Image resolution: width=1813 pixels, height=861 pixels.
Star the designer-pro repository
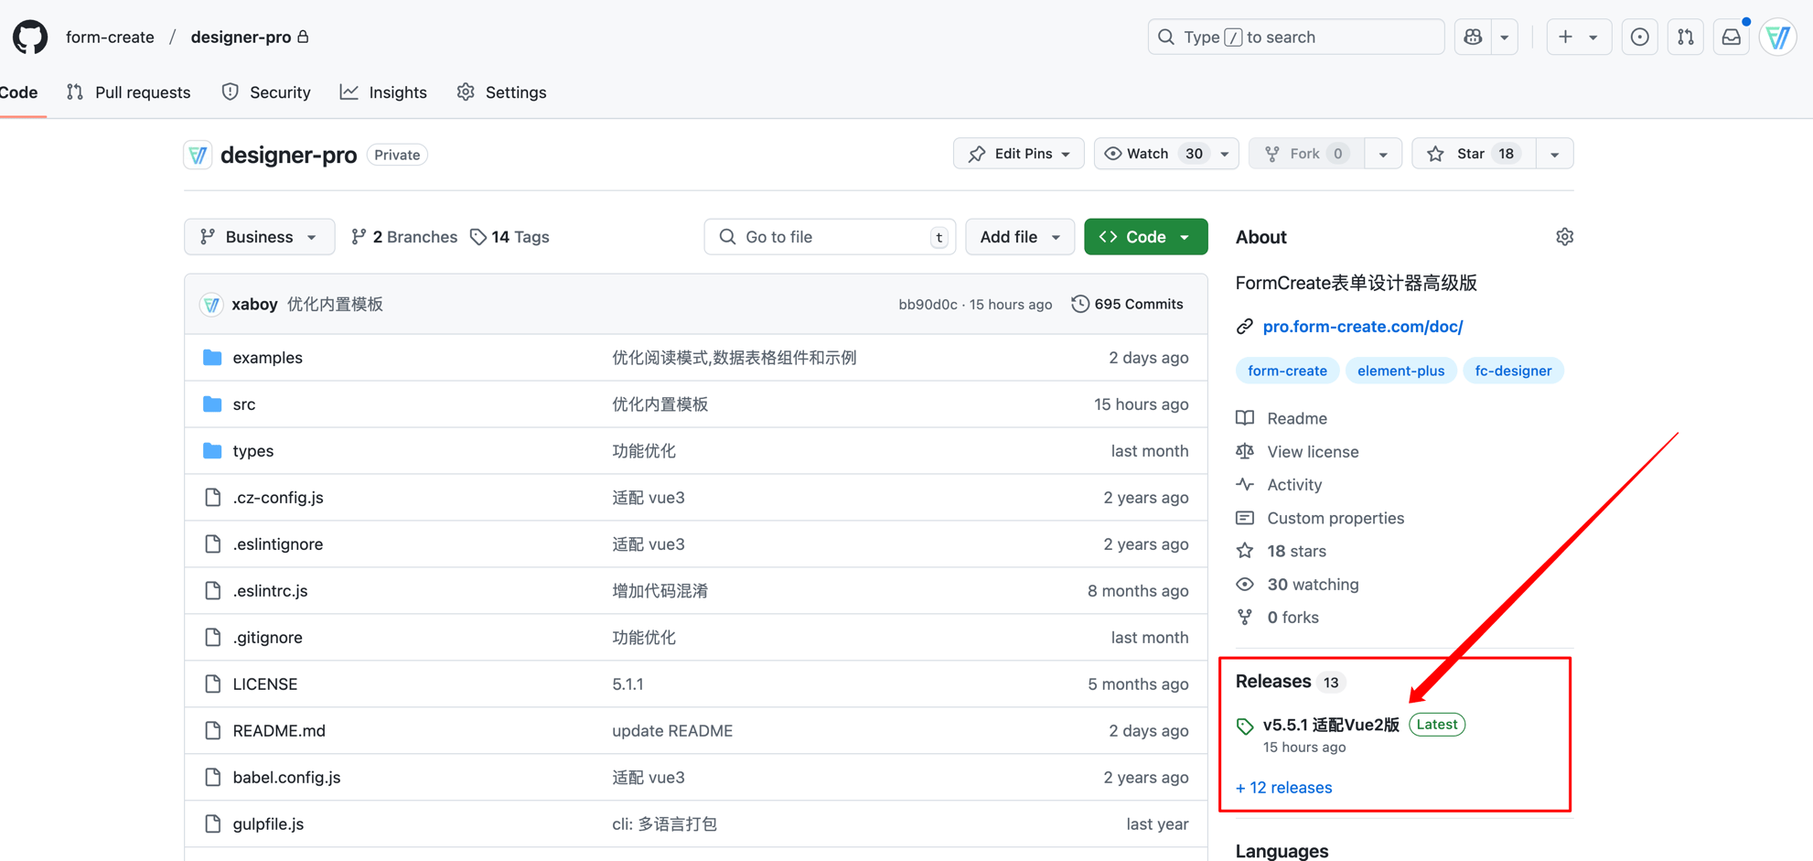(x=1474, y=154)
